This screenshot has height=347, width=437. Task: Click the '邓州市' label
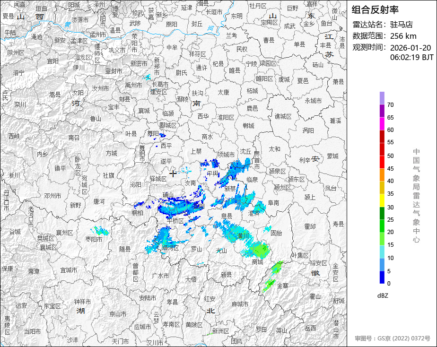tap(52, 196)
